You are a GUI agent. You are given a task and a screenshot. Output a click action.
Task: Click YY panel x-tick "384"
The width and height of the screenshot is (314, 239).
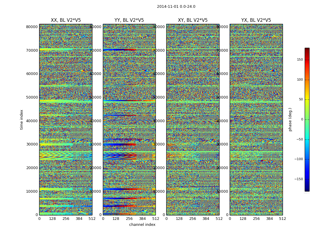click(x=142, y=219)
